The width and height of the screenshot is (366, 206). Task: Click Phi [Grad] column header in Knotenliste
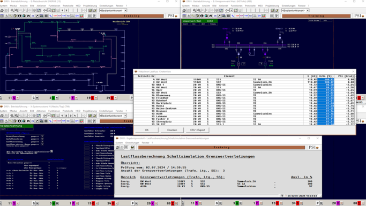(x=344, y=76)
